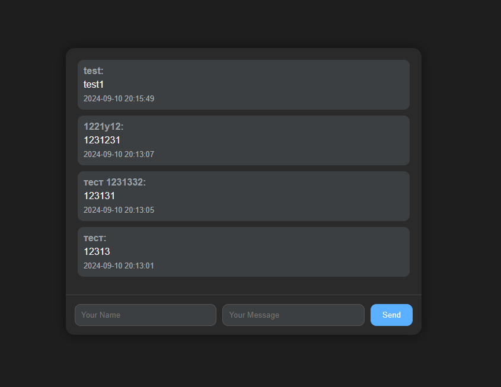Click the message bubble from 1221y12

(x=285, y=140)
